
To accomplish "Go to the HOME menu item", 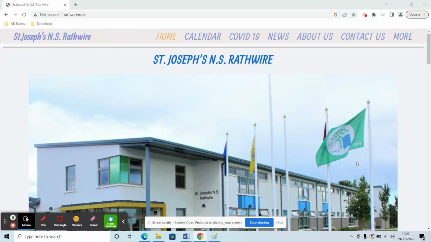I will coord(166,37).
